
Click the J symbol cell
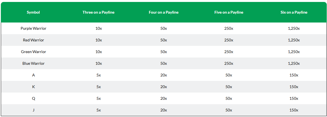[x=33, y=110]
